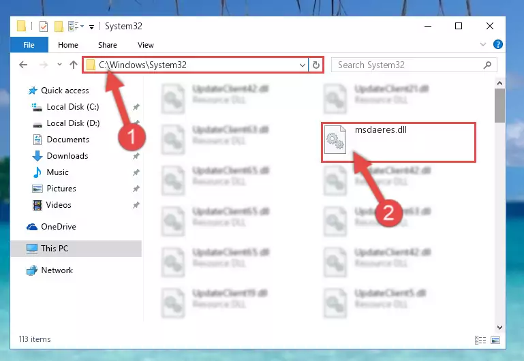Screen dimensions: 524x361
Task: Expand the ribbon with the chevron
Action: [483, 44]
